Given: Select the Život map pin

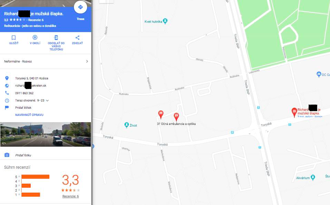Looking at the screenshot, I should pyautogui.click(x=126, y=125).
